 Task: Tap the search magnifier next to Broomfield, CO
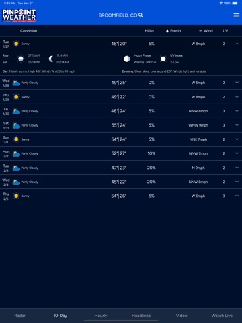(140, 15)
